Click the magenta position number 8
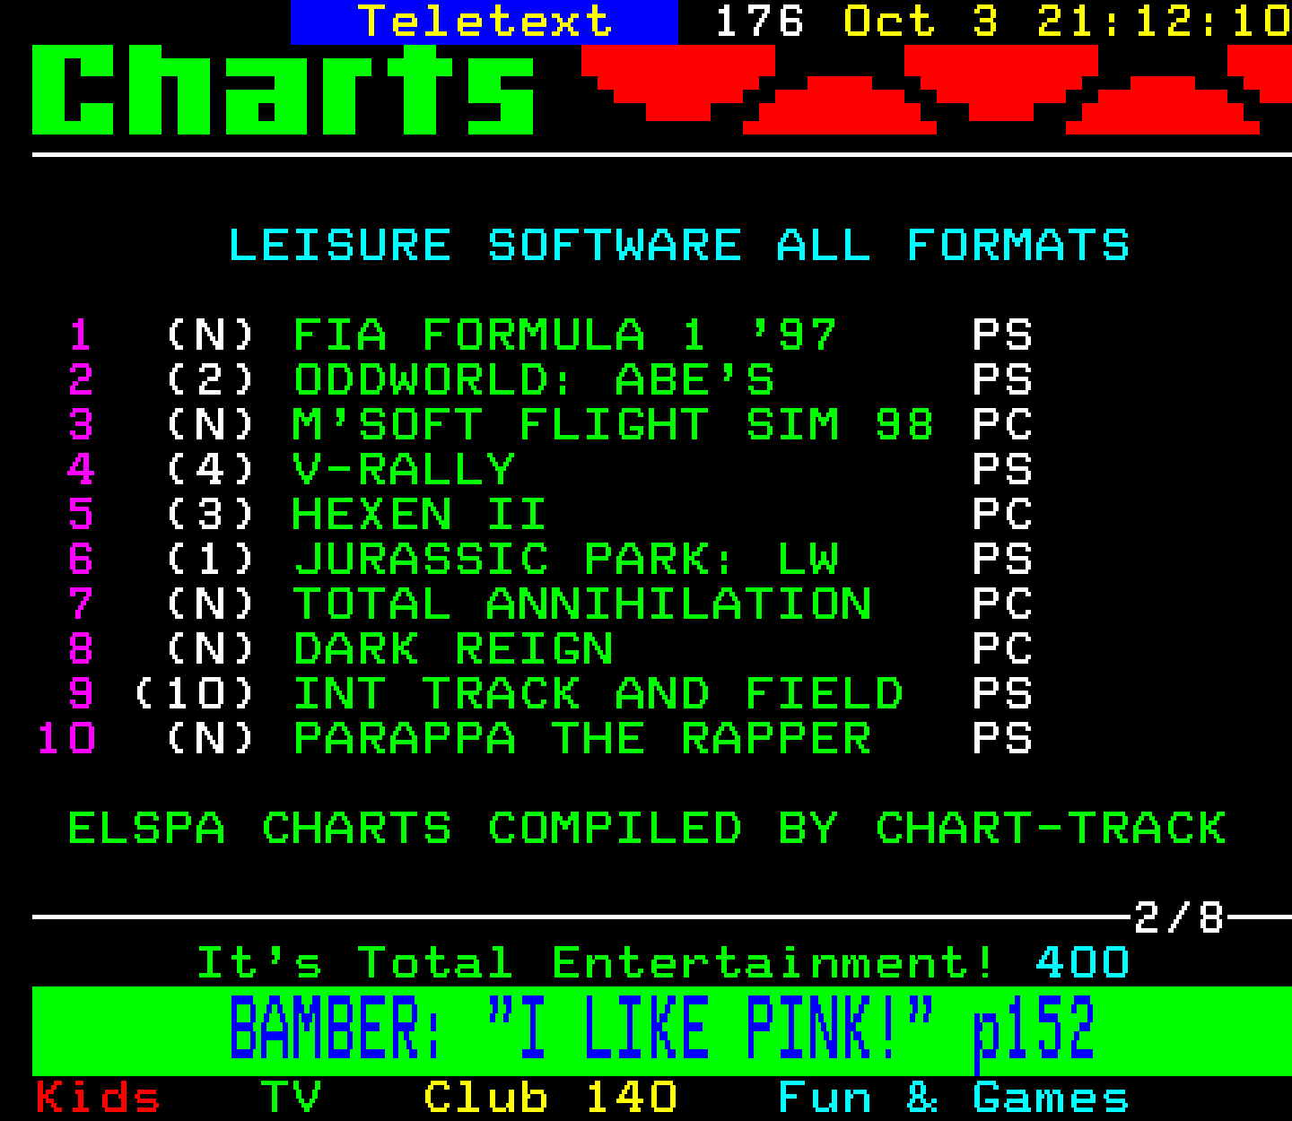1292x1121 pixels. point(81,649)
